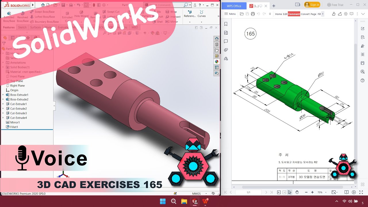Click the Free Trial button
Viewport: 368px width, 207px height.
coord(335,5)
